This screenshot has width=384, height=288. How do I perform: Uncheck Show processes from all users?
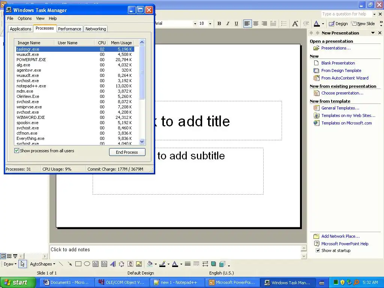point(16,151)
